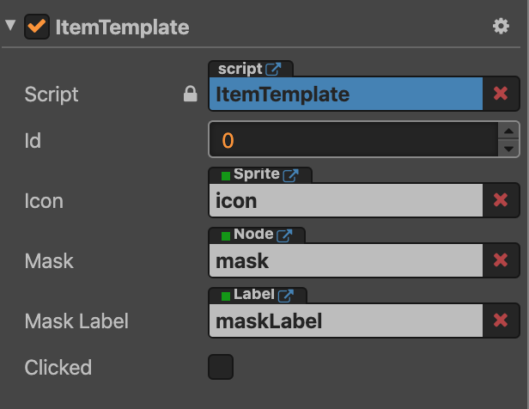Select the ItemTemplate script field

pyautogui.click(x=345, y=94)
